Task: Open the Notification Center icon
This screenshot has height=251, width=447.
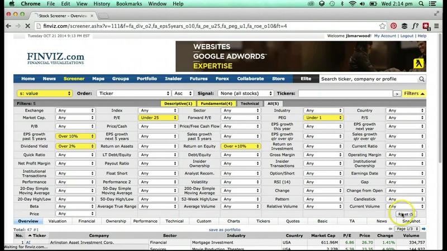Action: (432, 4)
